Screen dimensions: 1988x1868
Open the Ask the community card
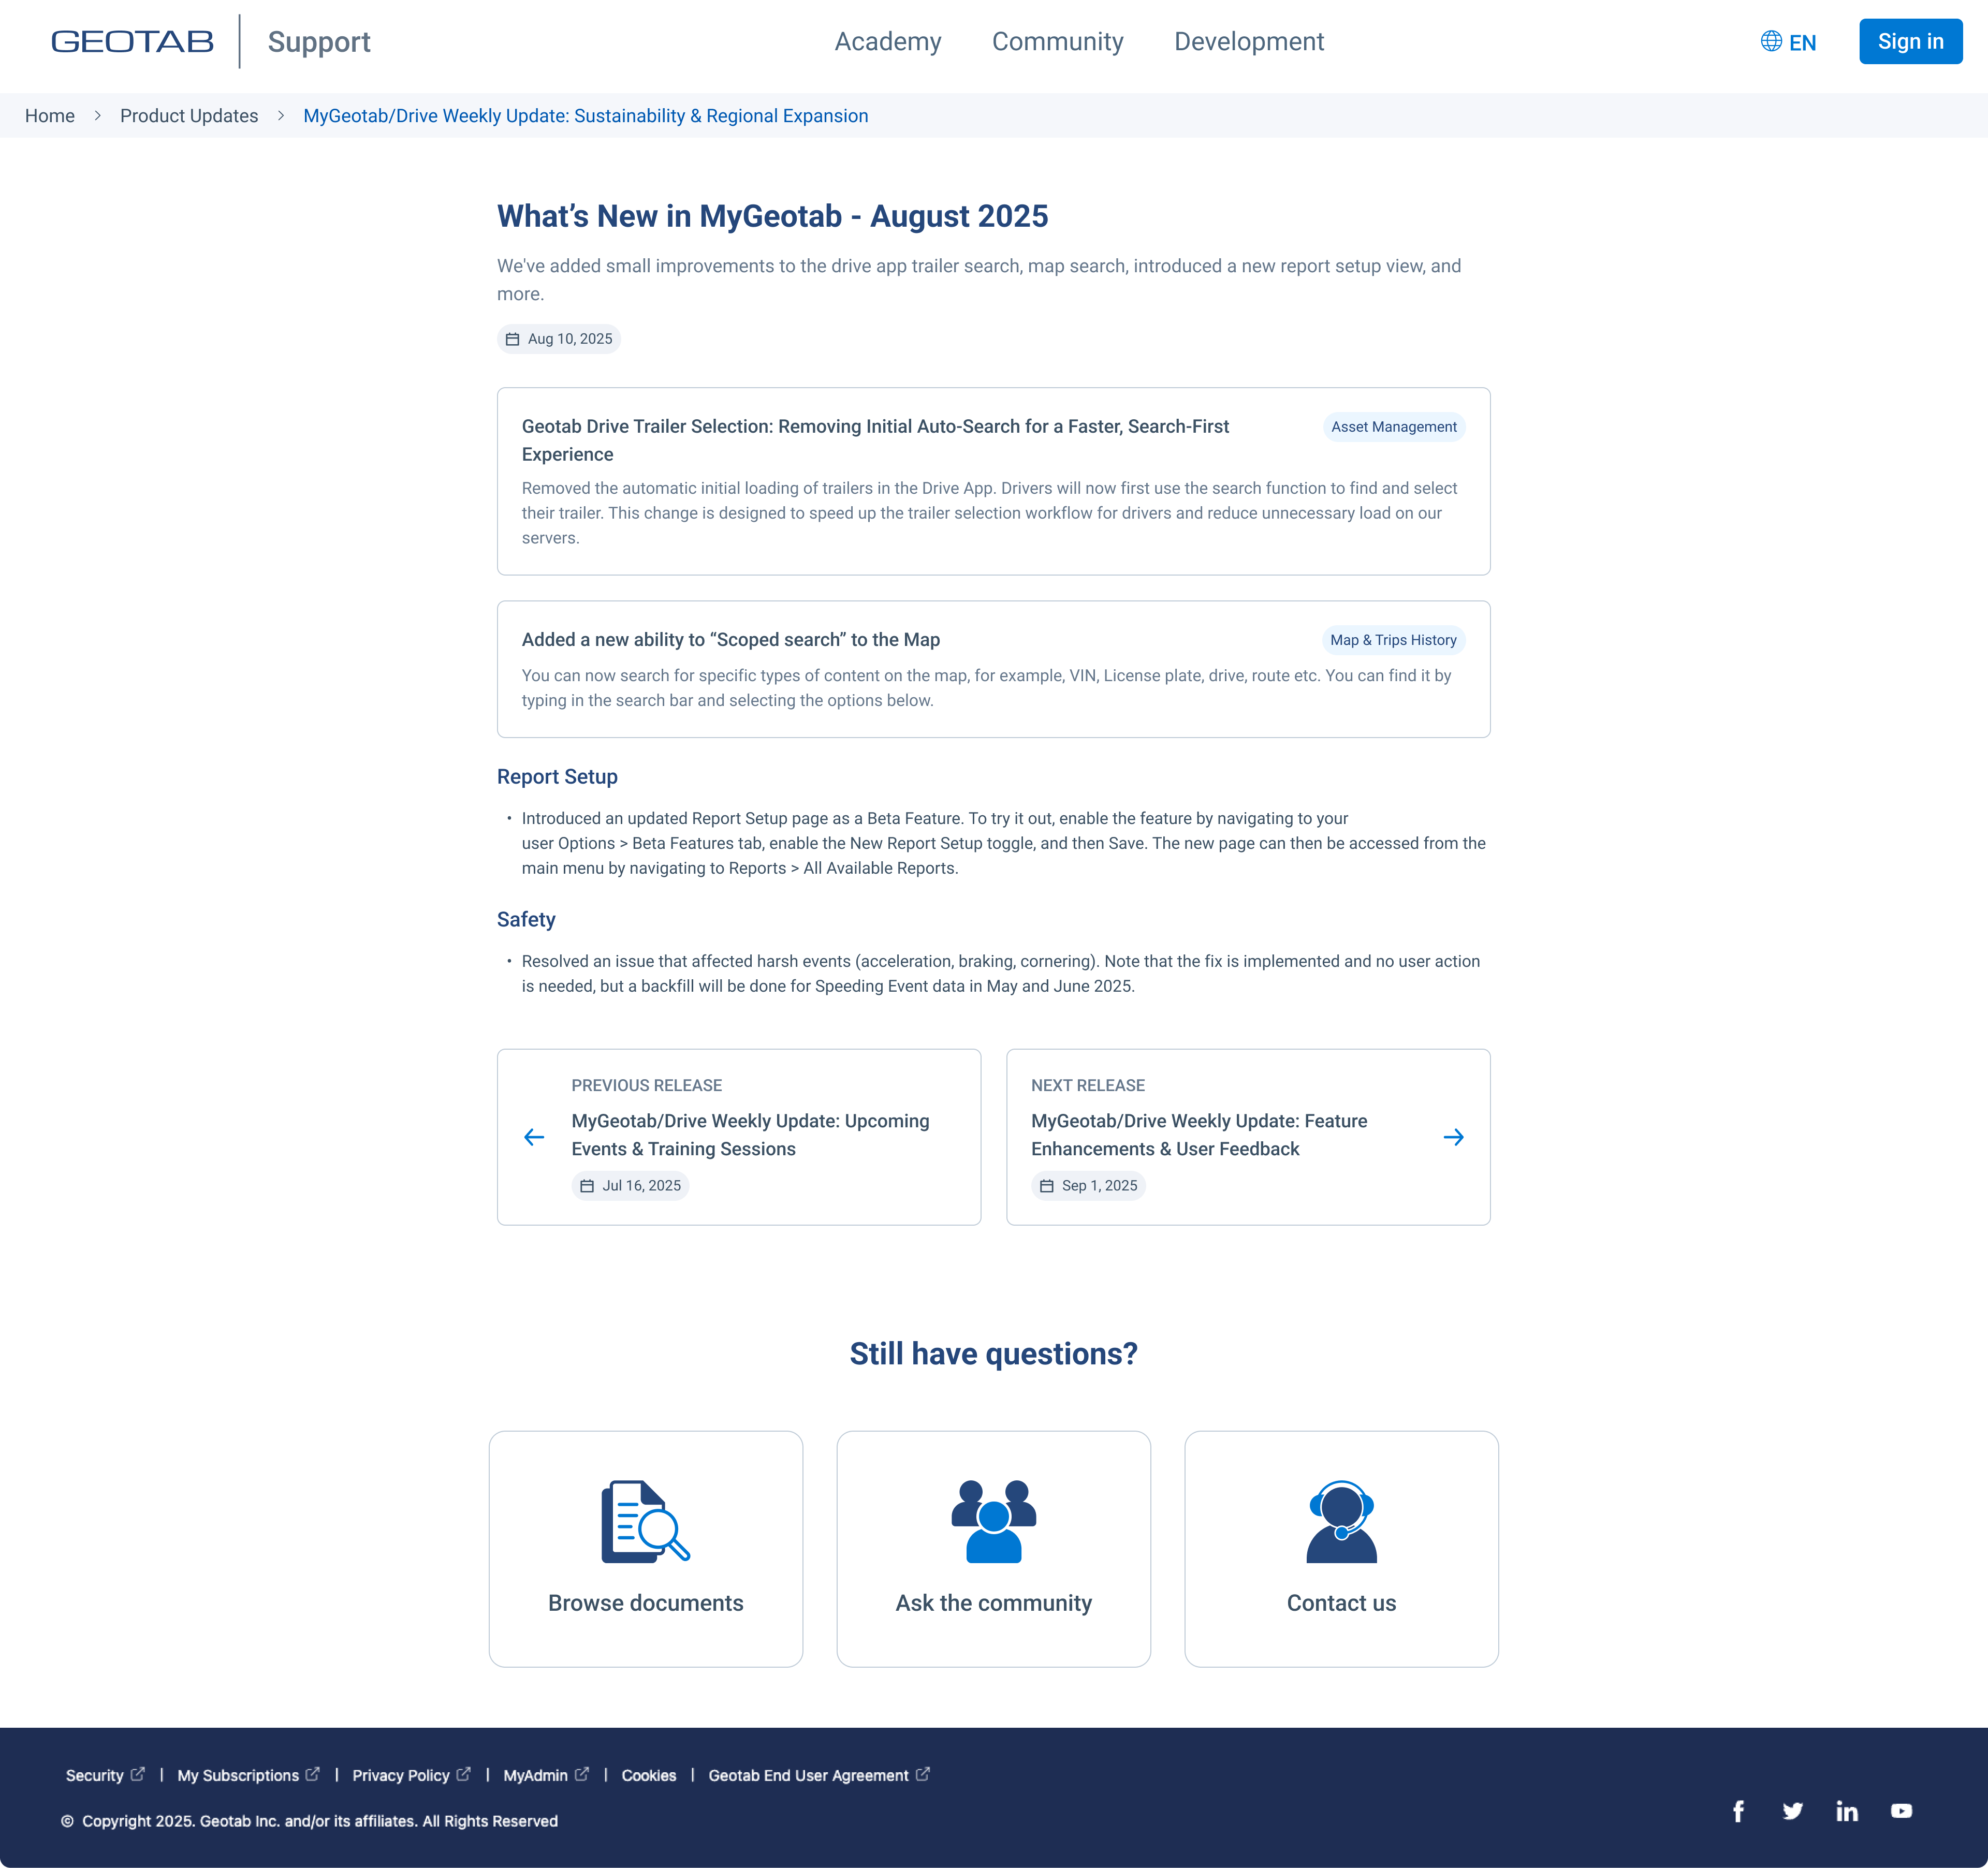pyautogui.click(x=994, y=1549)
